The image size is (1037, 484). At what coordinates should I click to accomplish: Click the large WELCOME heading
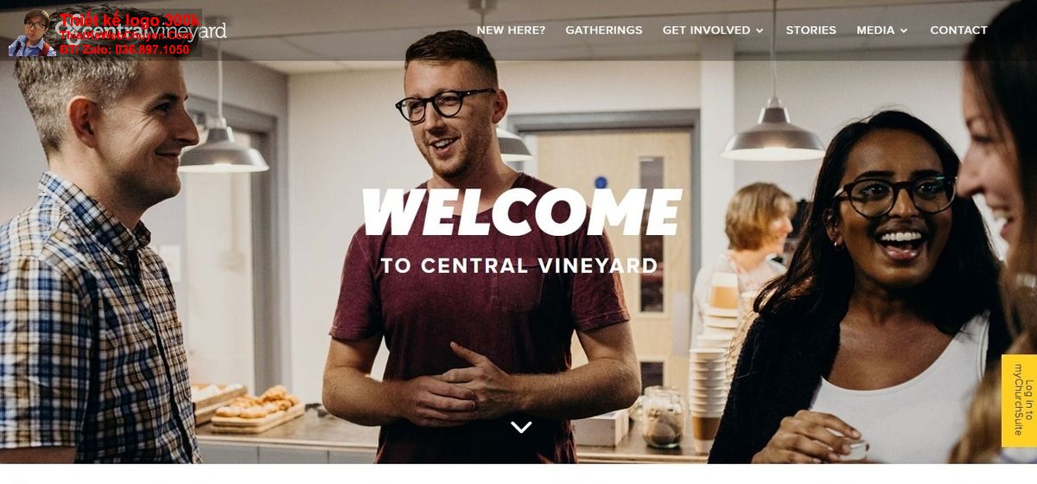[x=521, y=212]
